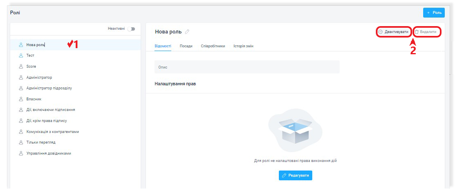This screenshot has width=457, height=195.
Task: Toggle the Неактивні switch
Action: [x=131, y=29]
